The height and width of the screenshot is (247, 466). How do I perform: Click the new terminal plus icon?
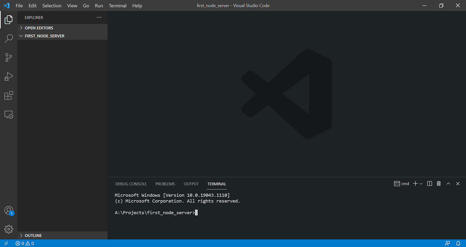(415, 184)
